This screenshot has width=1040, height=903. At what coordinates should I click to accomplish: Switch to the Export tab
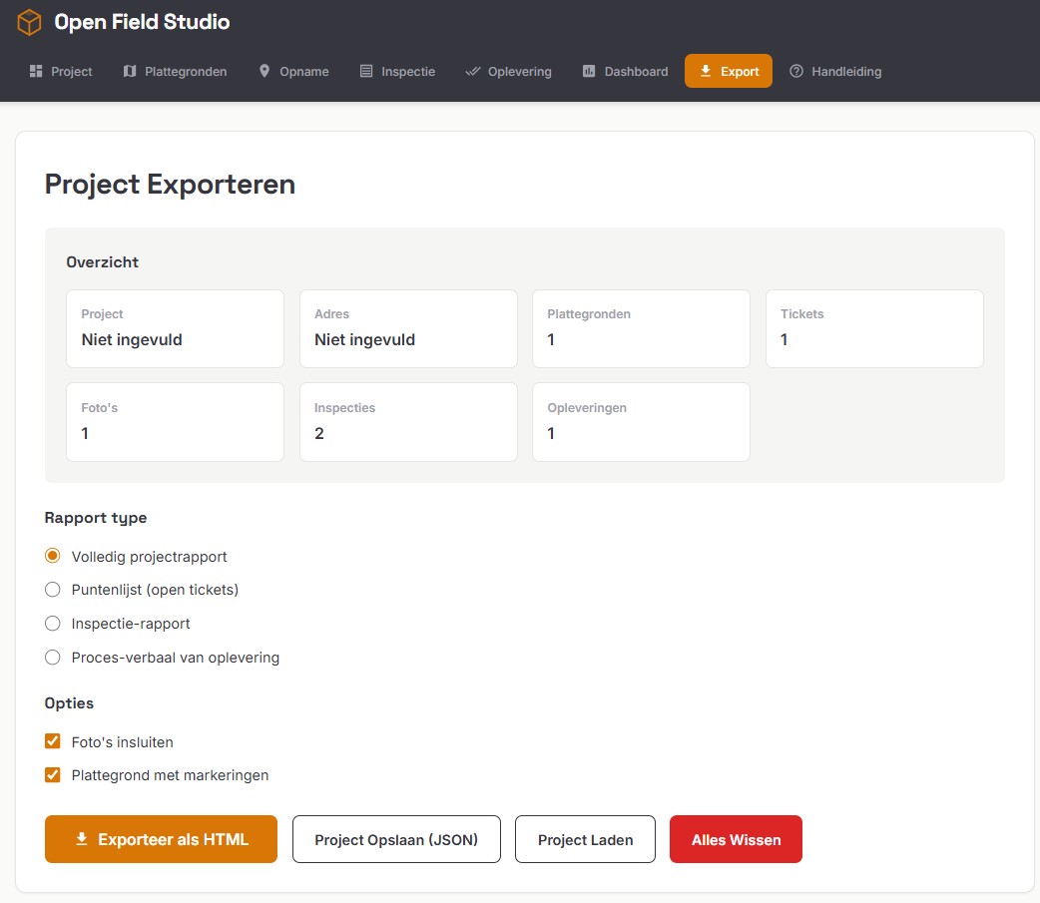729,72
